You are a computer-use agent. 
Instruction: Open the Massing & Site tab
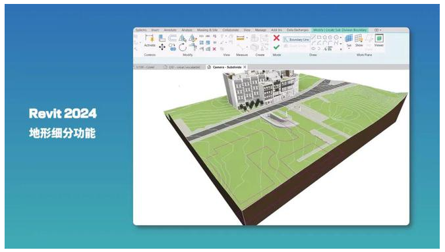pyautogui.click(x=207, y=30)
